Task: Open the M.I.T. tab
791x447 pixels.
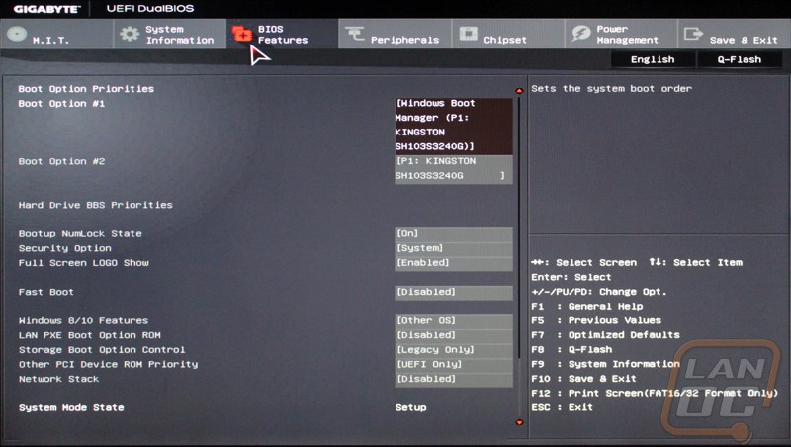Action: pyautogui.click(x=56, y=35)
